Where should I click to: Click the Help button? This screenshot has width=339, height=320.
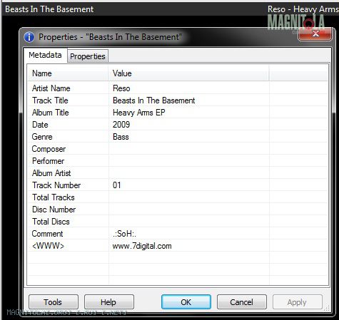pos(109,302)
